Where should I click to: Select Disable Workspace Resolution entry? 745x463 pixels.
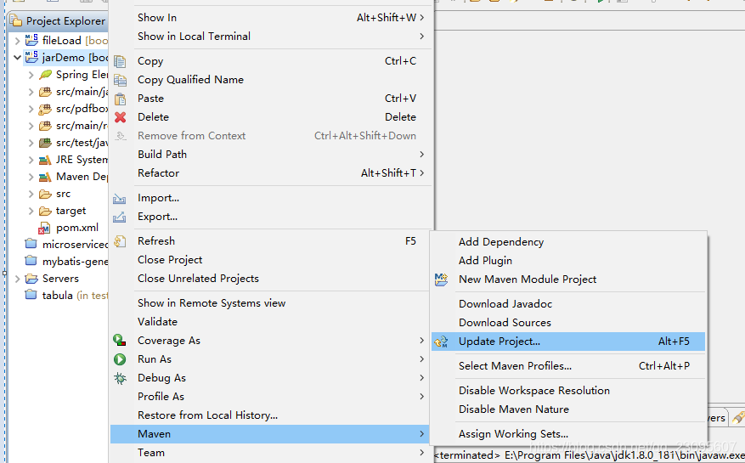[x=568, y=390]
